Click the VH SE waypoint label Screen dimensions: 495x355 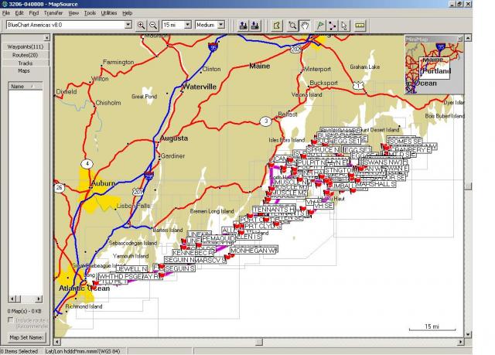tap(323, 206)
